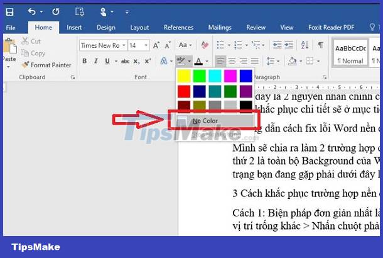Click the Bullets list icon
Screen dimensions: 383x258
tap(220, 45)
